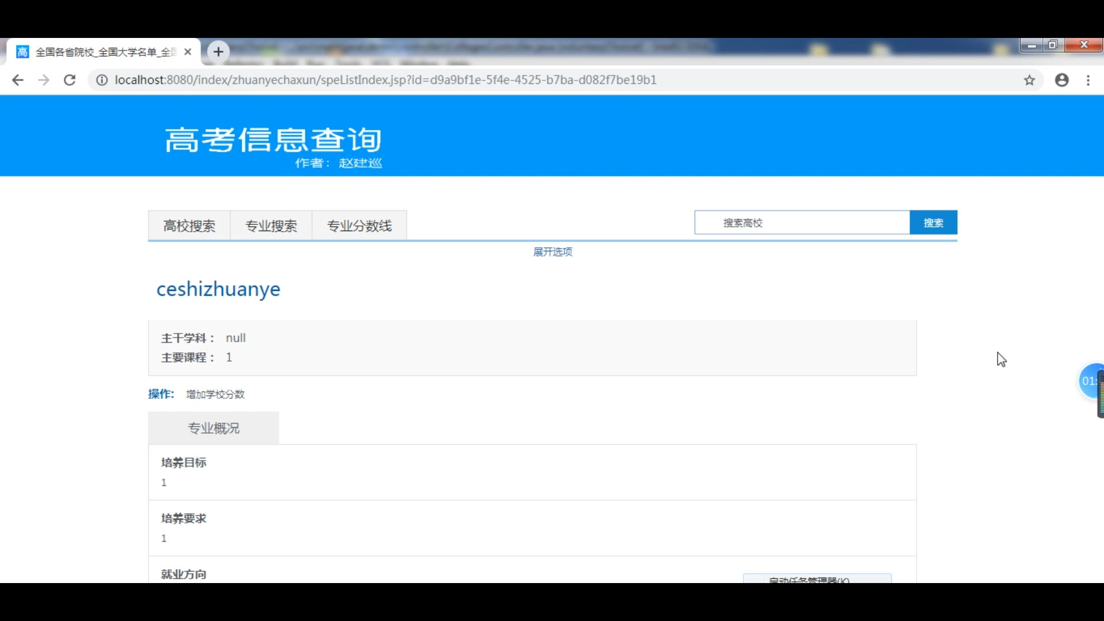
Task: Click the 高考信息查询 site title
Action: (274, 140)
